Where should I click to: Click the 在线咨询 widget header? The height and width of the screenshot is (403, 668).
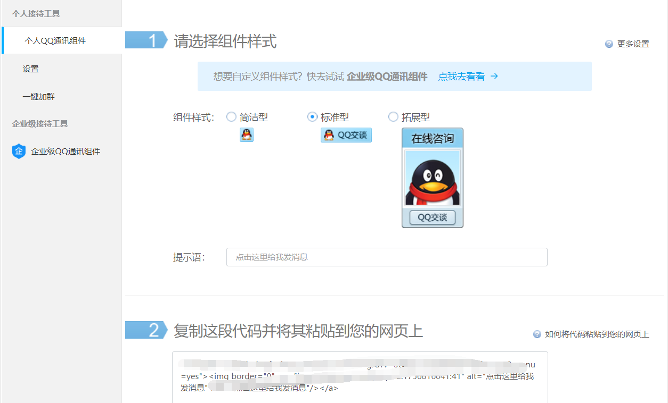coord(433,138)
